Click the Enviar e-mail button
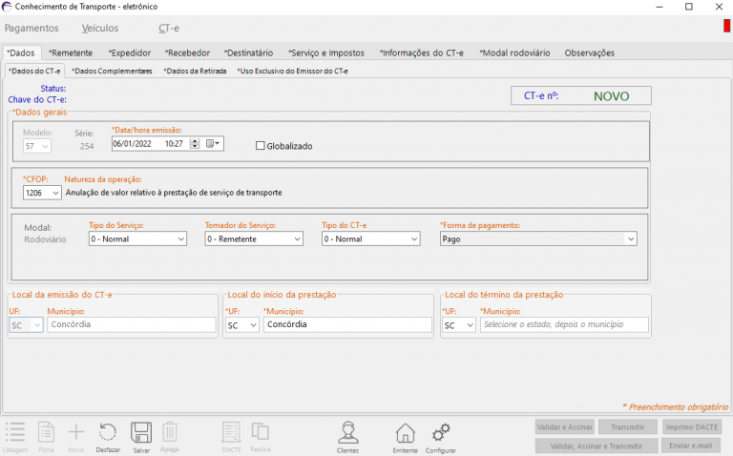This screenshot has height=456, width=733. pos(692,446)
